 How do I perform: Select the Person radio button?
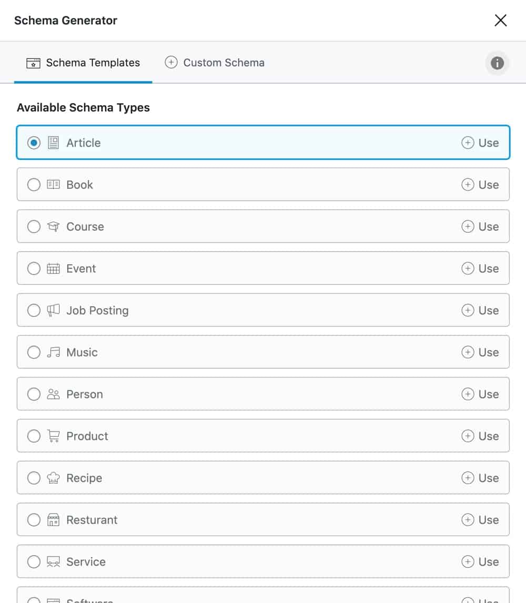34,394
